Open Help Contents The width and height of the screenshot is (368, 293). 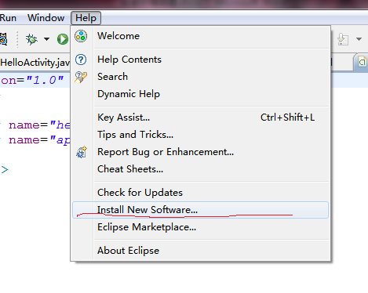point(200,60)
